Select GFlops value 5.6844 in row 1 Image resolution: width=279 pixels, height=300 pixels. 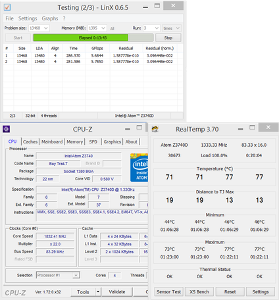(97, 56)
